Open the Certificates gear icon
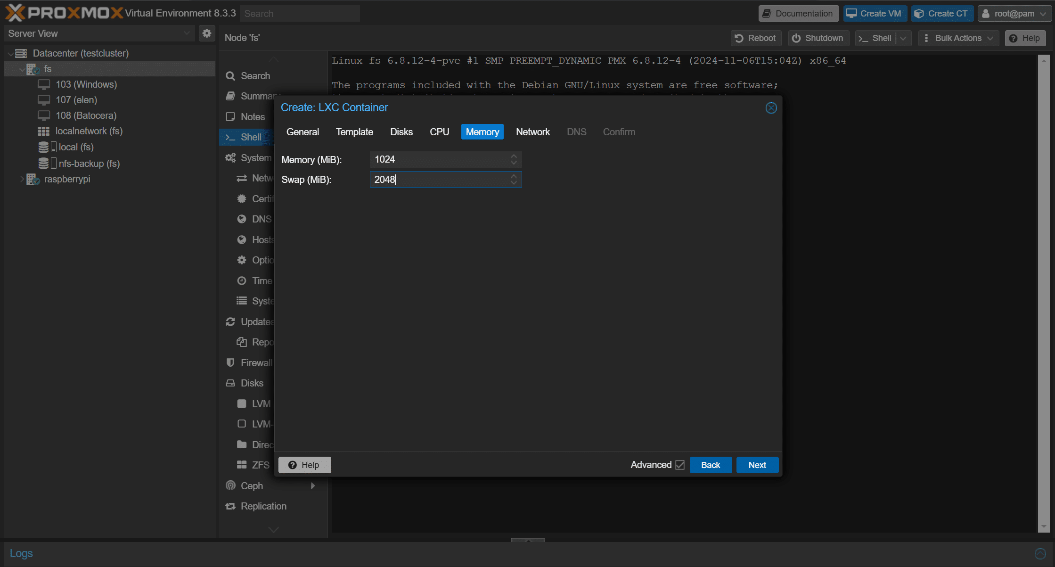Screen dimensions: 1055x567 click(x=242, y=199)
